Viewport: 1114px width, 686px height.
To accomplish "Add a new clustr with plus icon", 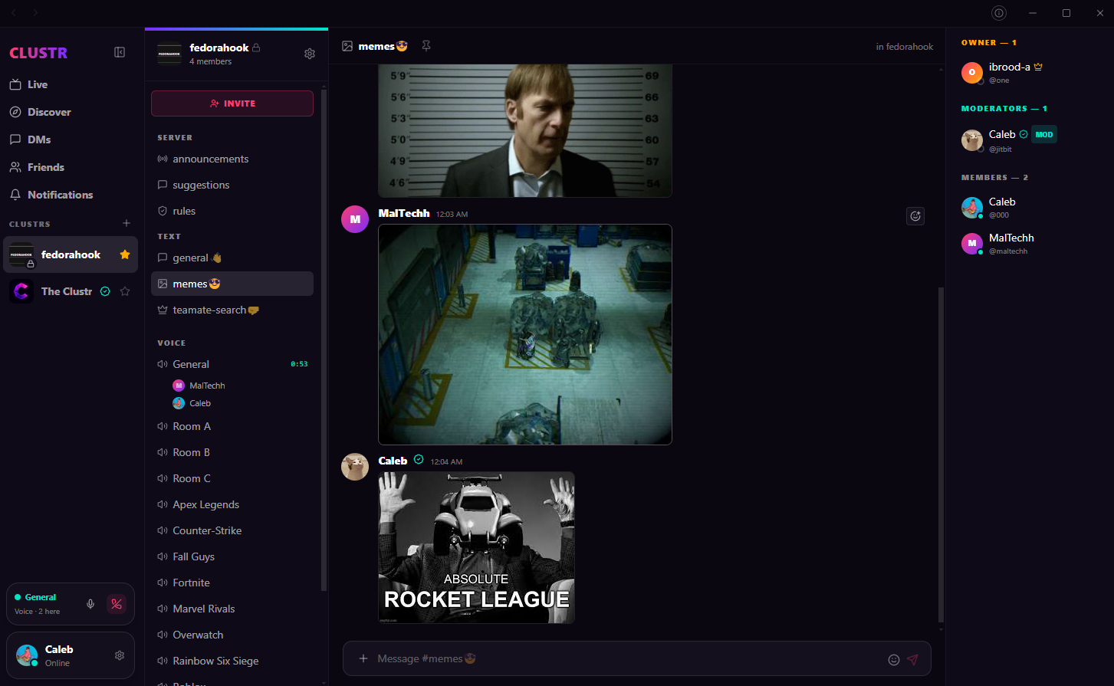I will pyautogui.click(x=127, y=223).
